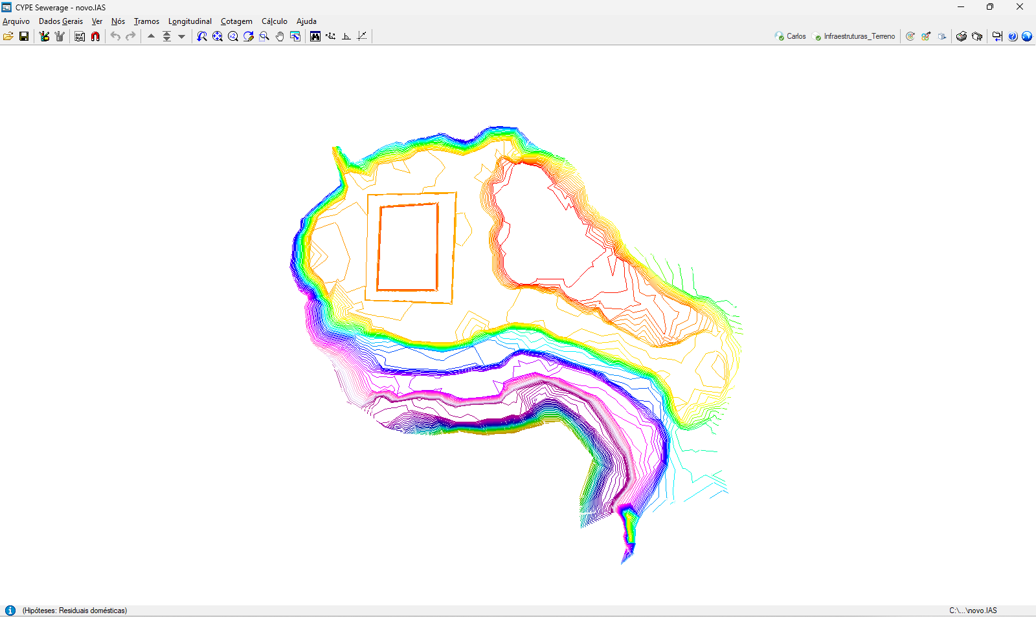Click the Carlos user account button
The width and height of the screenshot is (1036, 617).
[791, 36]
